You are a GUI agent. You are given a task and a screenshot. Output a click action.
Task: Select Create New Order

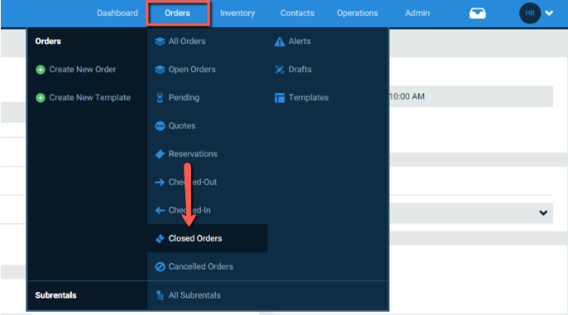pos(83,69)
